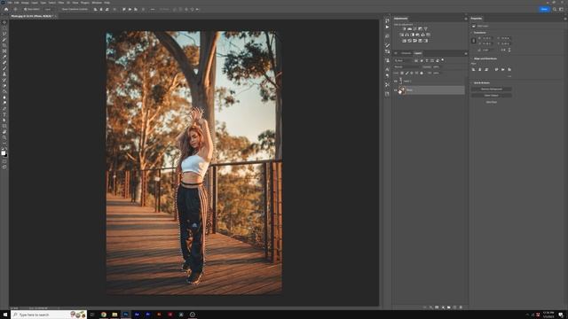Image resolution: width=568 pixels, height=319 pixels.
Task: Select the Crop tool
Action: tap(4, 45)
